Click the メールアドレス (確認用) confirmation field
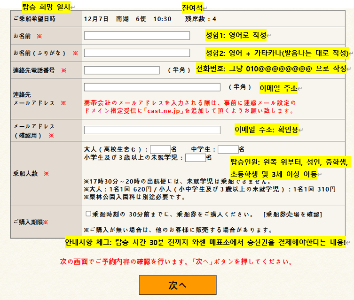The height and width of the screenshot is (300, 354). 152,130
